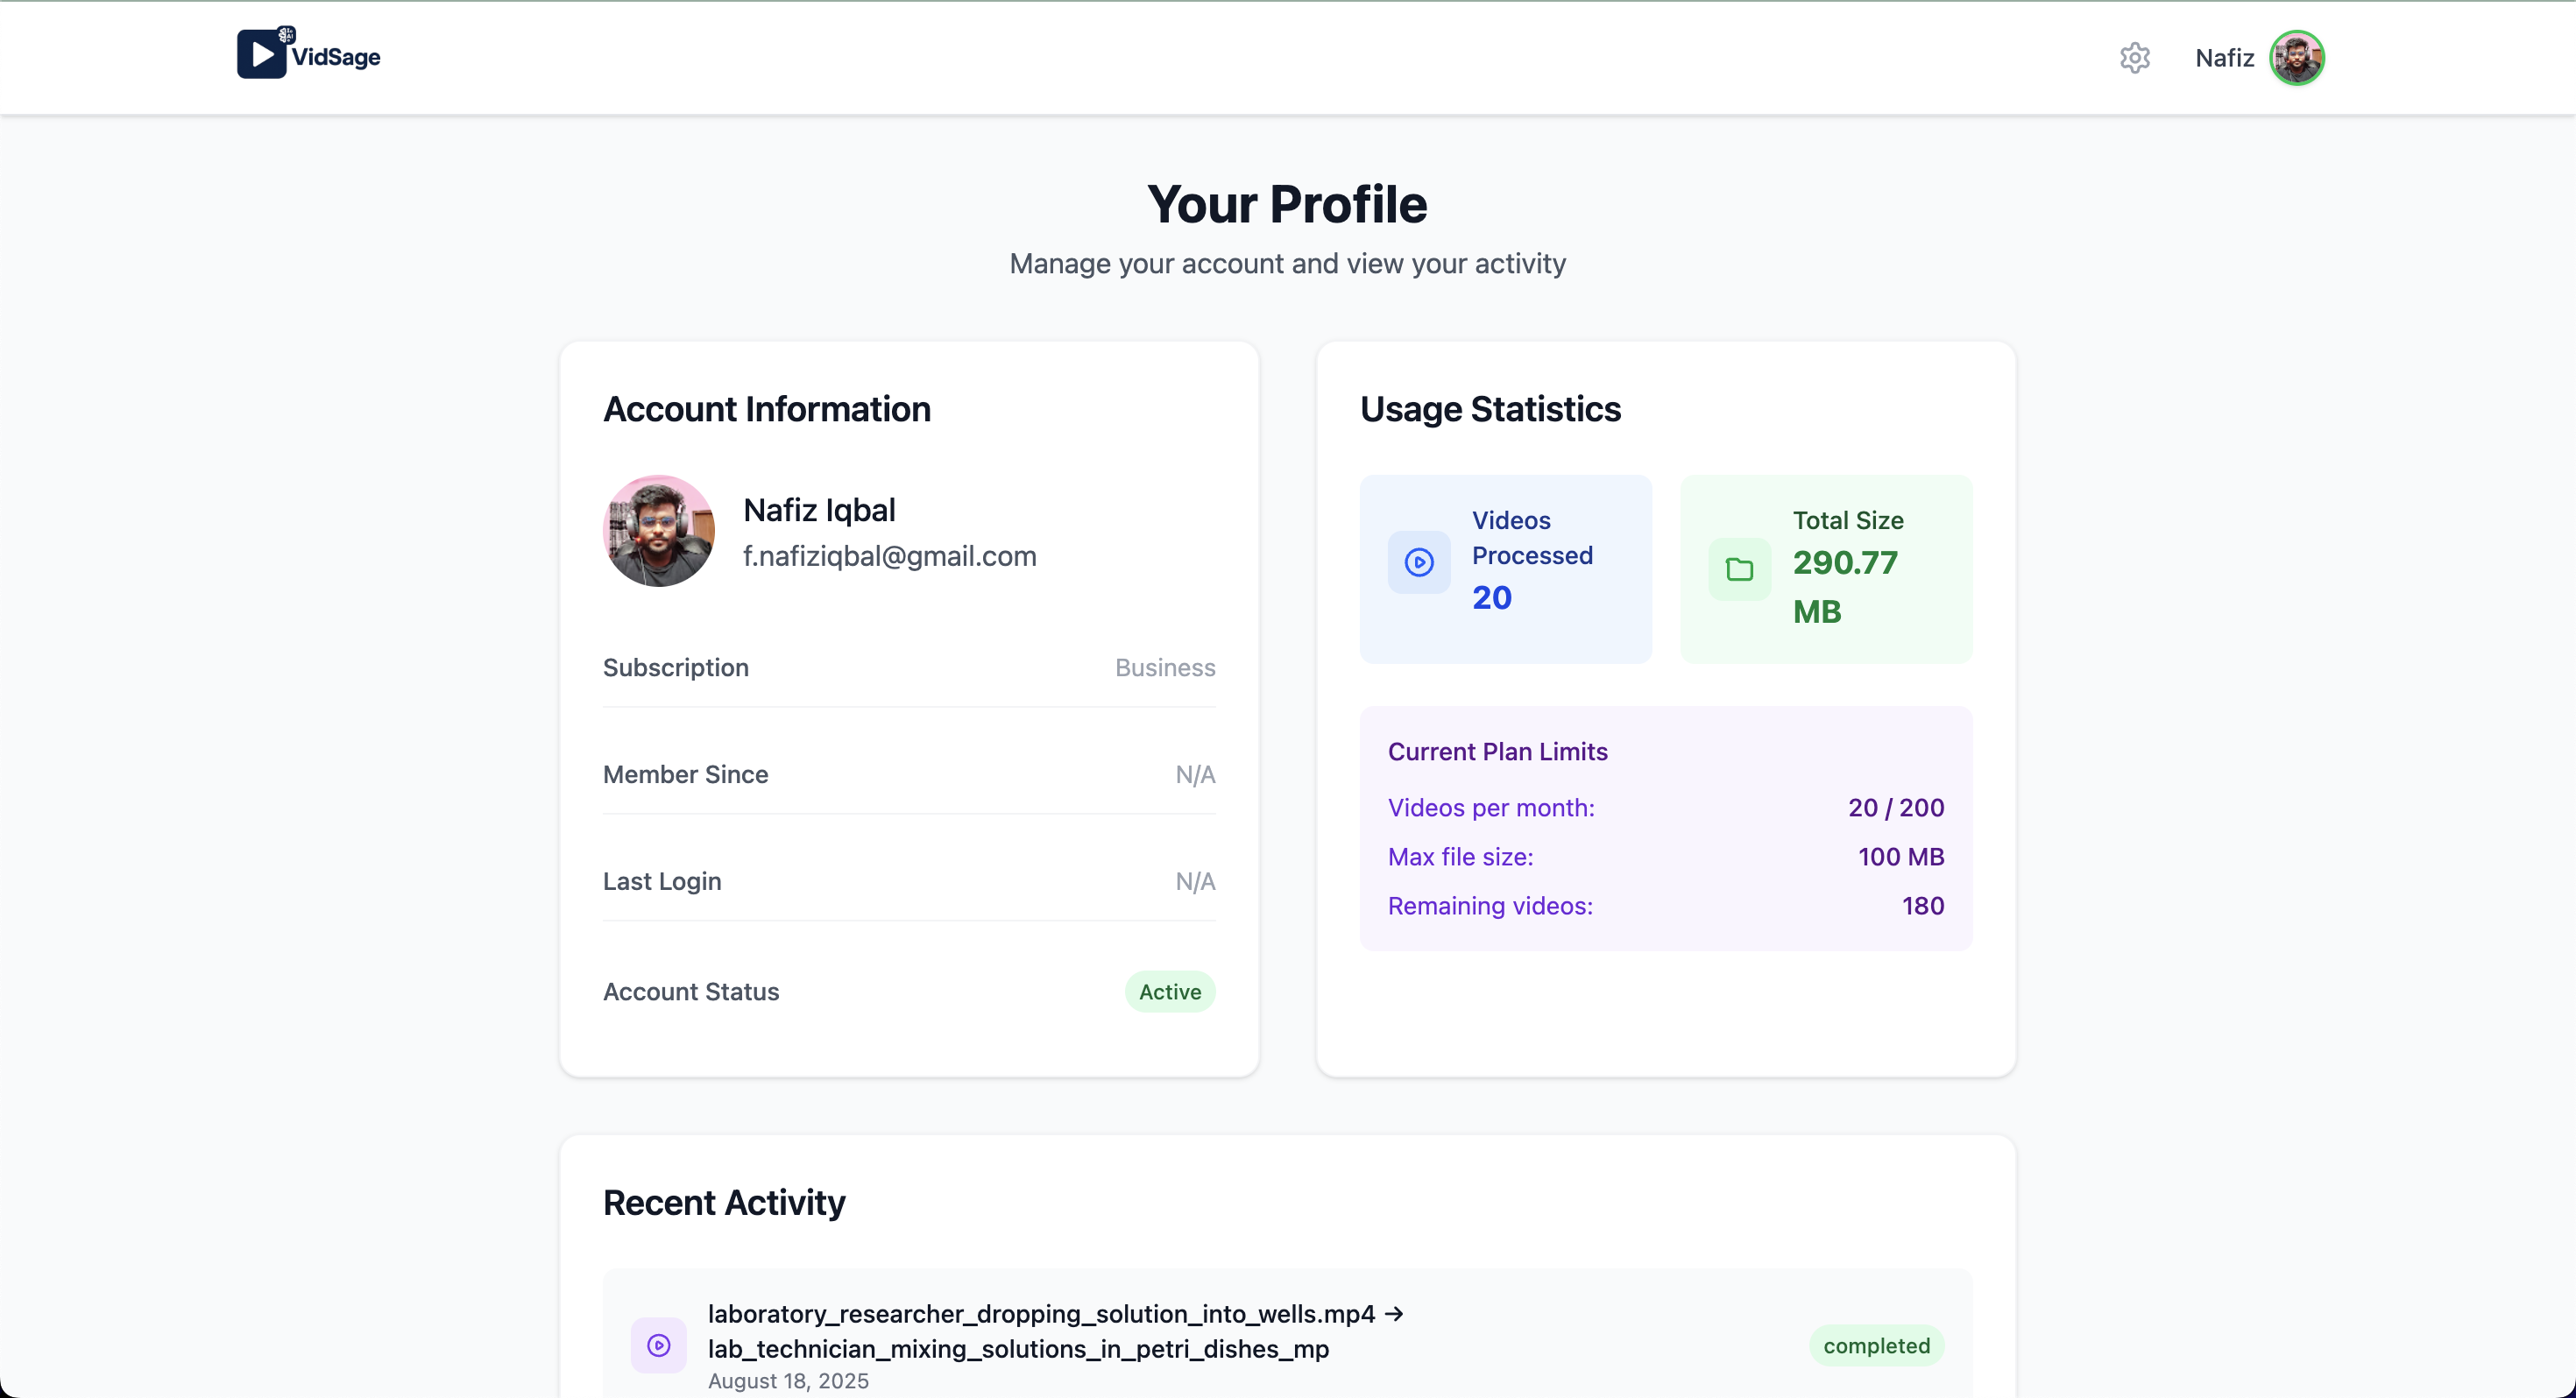
Task: Click the 20 / 200 videos per month value
Action: tap(1896, 808)
